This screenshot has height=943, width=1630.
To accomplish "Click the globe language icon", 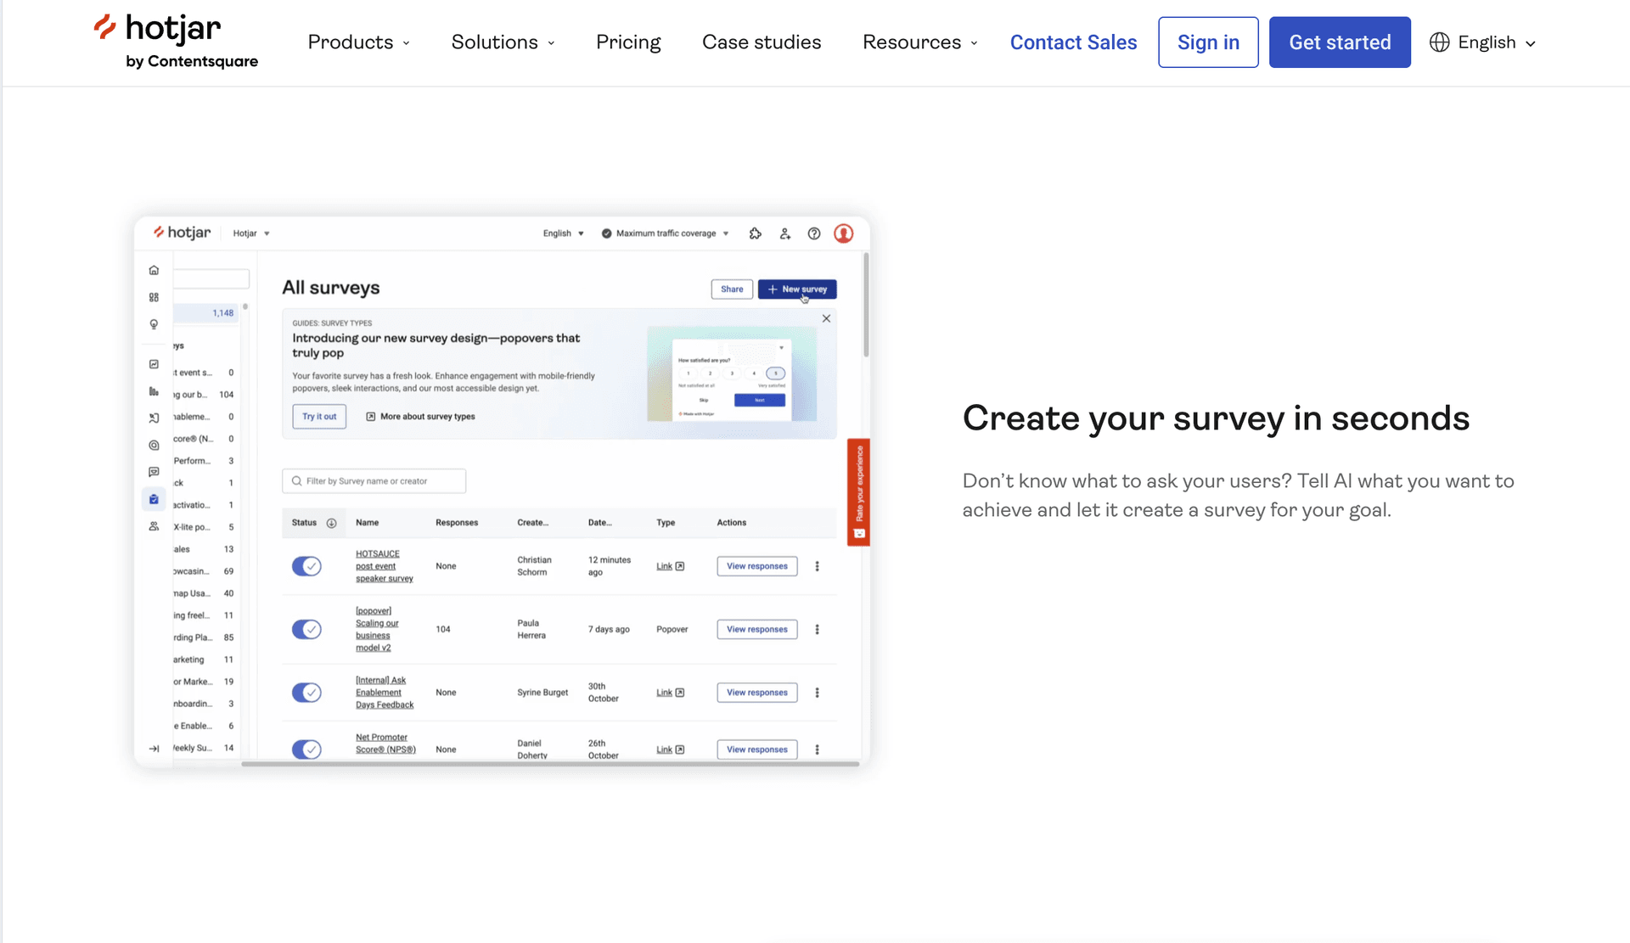I will [1439, 42].
